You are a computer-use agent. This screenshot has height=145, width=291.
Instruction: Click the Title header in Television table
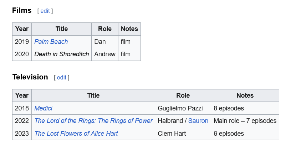pos(93,95)
